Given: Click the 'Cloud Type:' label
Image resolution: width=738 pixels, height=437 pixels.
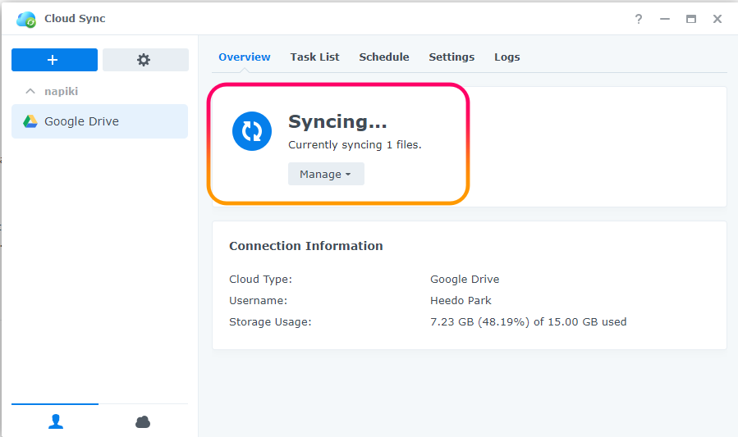Looking at the screenshot, I should click(x=260, y=279).
